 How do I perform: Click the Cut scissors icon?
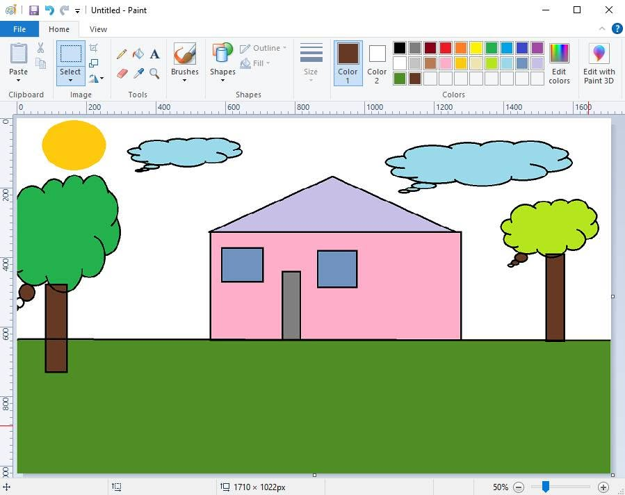(x=40, y=48)
